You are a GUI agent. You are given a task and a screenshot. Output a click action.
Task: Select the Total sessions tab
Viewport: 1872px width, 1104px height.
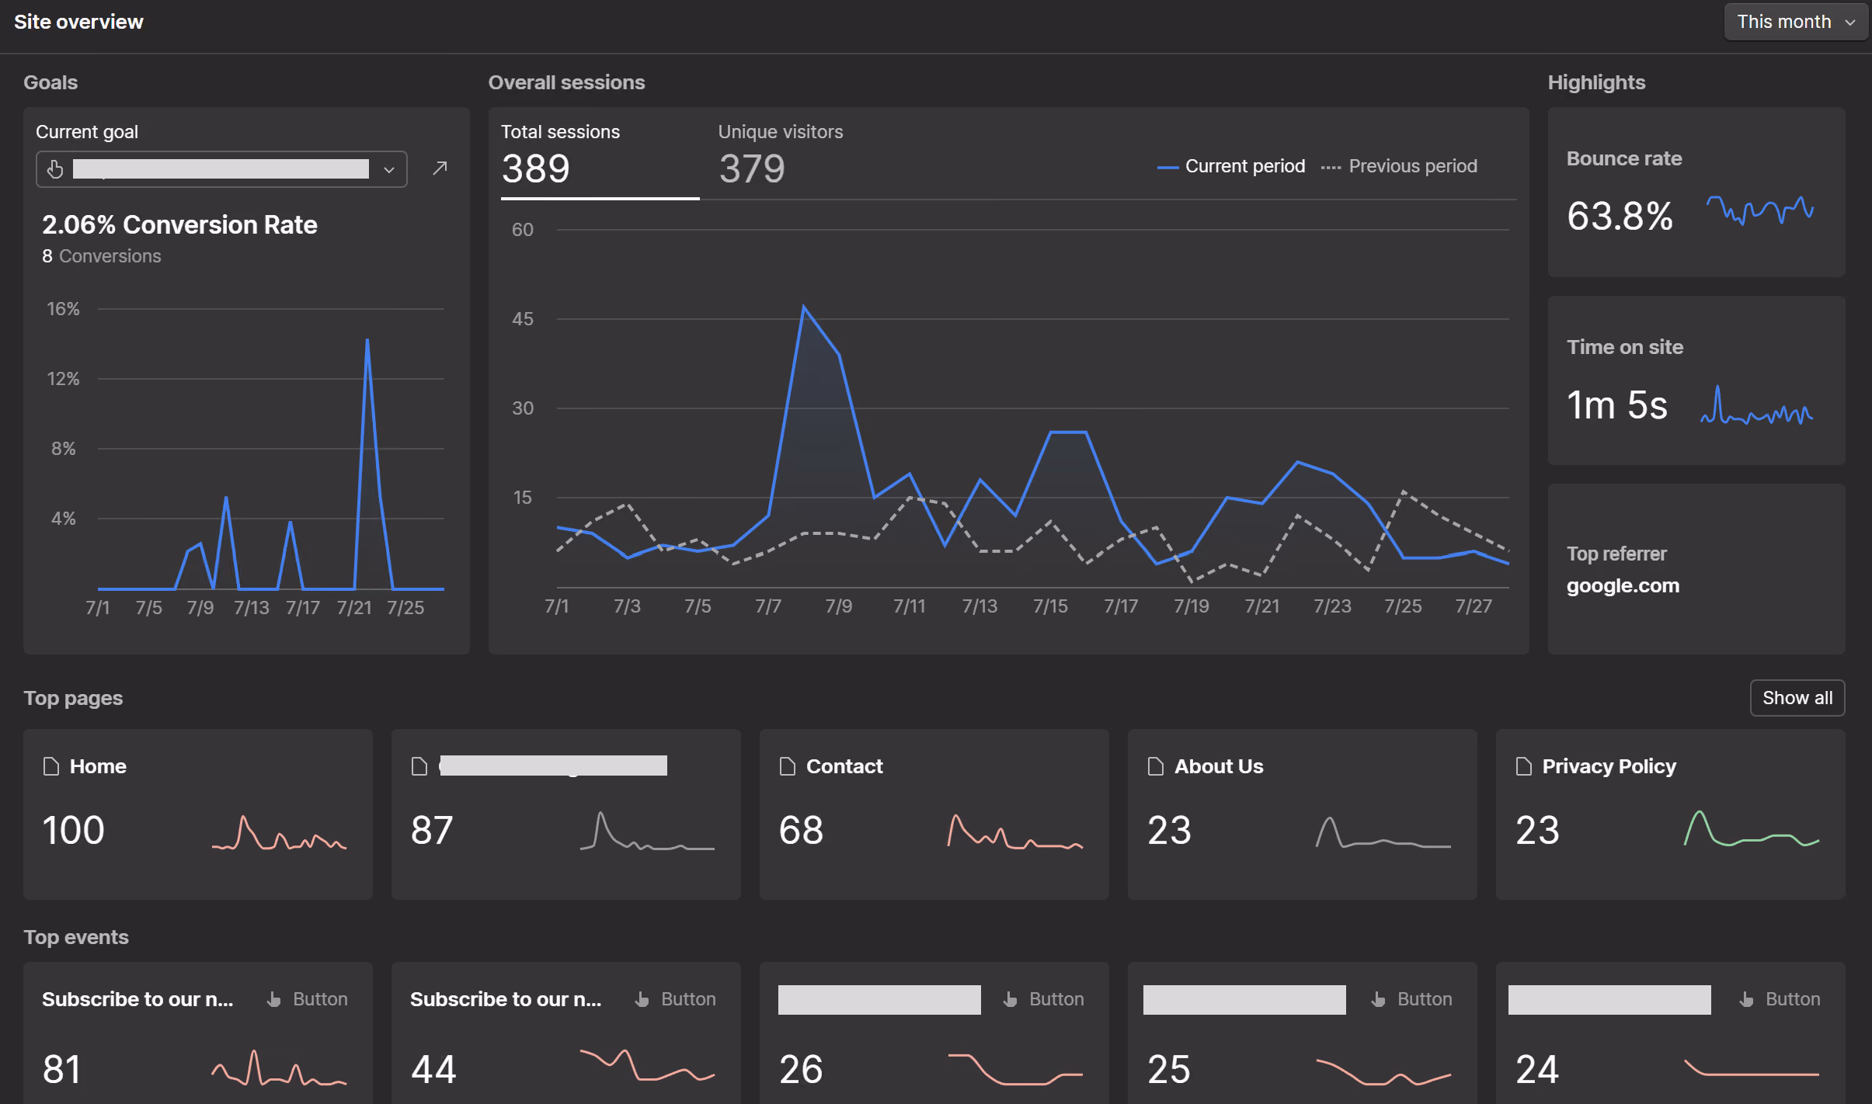600,155
